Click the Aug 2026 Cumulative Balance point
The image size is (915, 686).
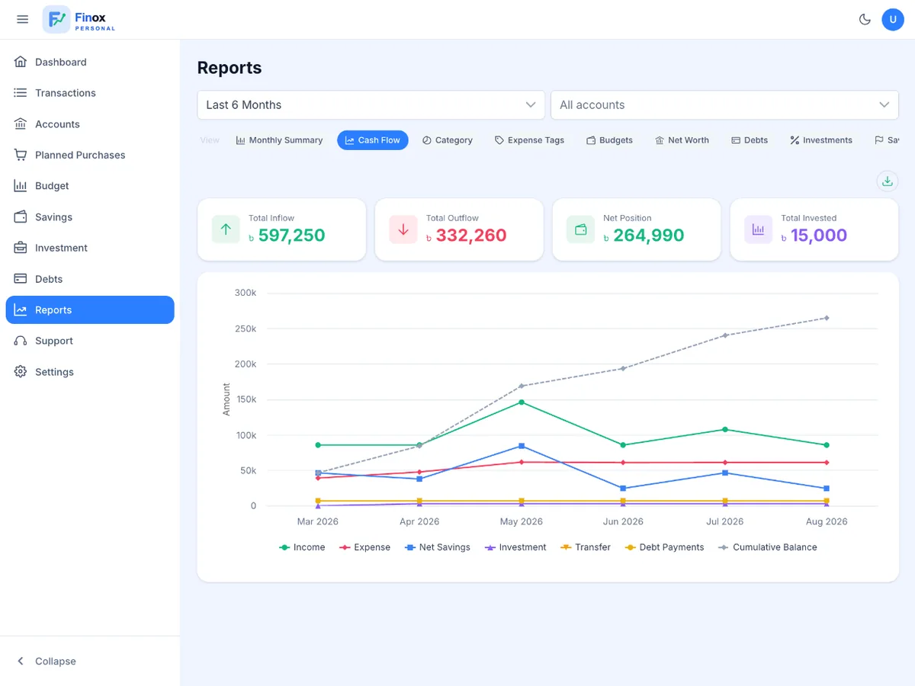pos(827,318)
